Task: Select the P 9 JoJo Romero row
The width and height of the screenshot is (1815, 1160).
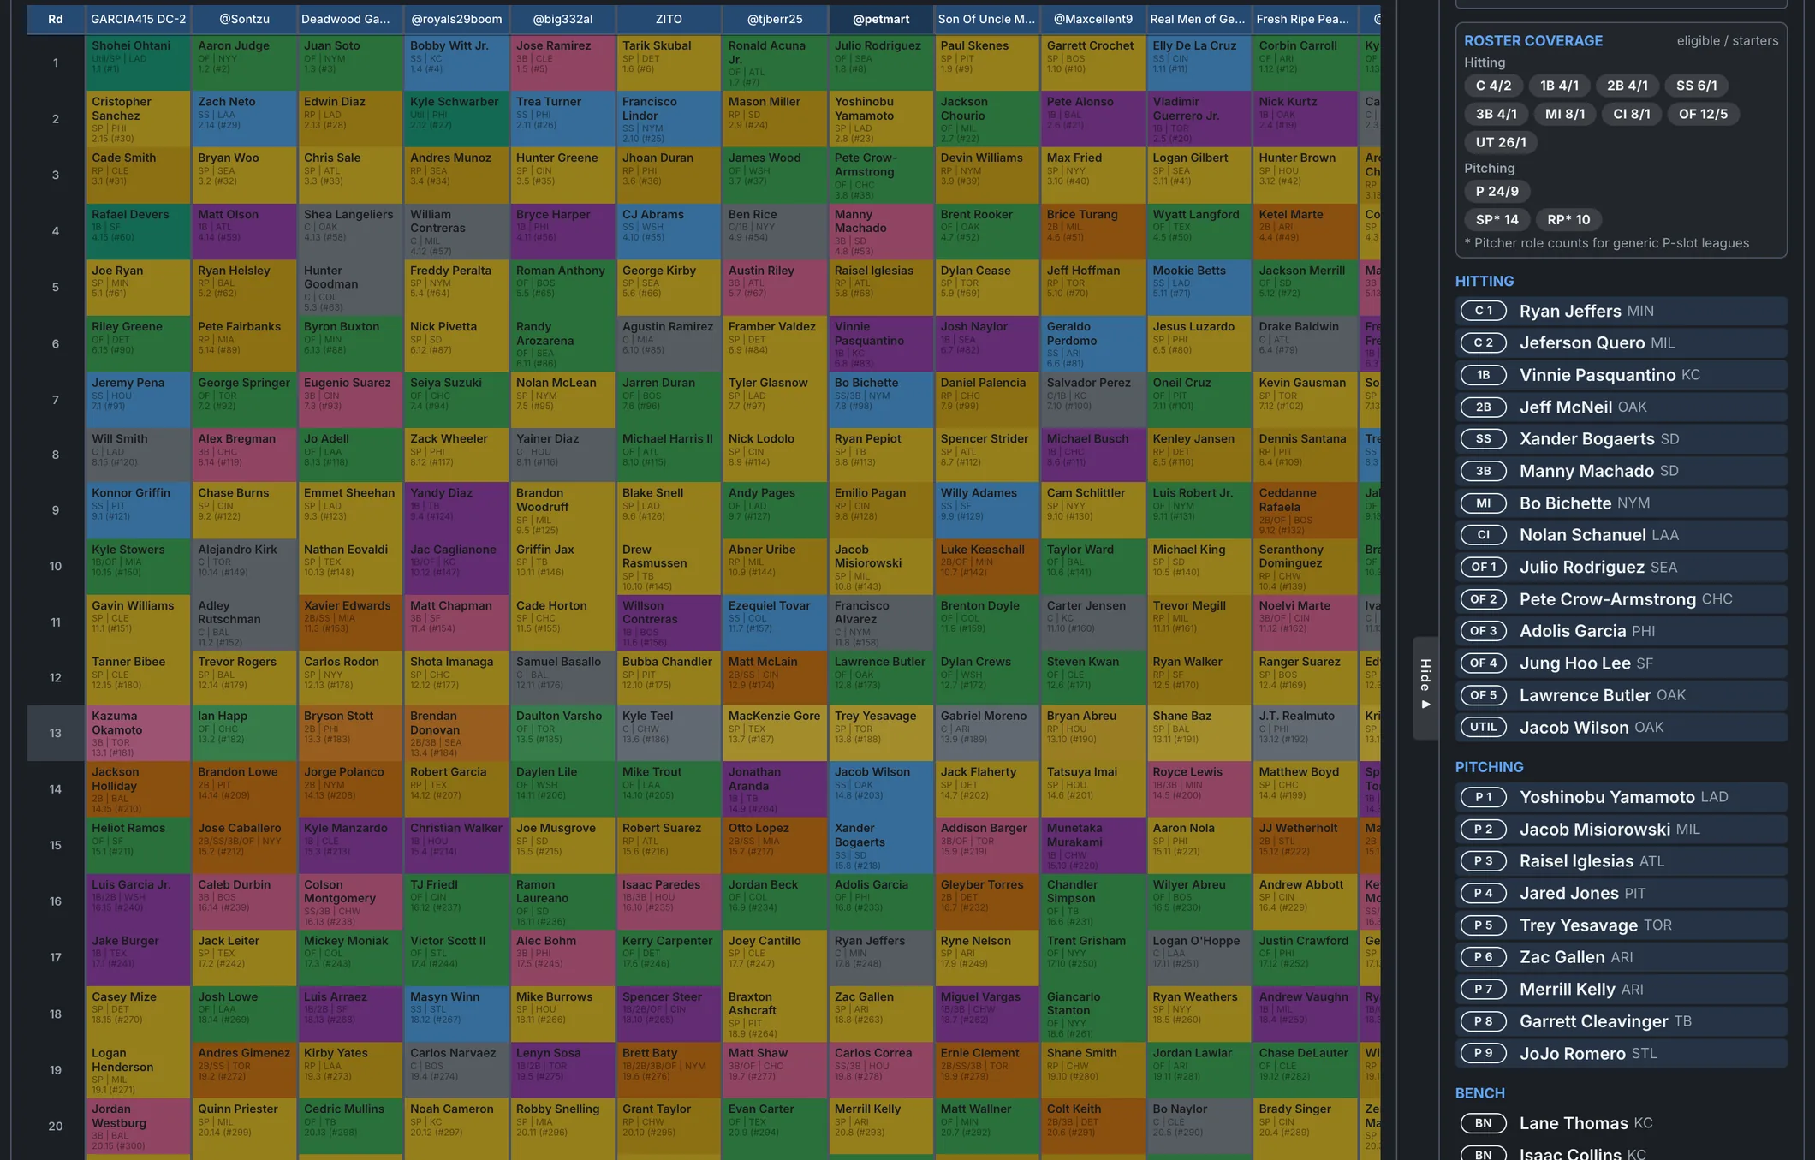Action: point(1622,1054)
